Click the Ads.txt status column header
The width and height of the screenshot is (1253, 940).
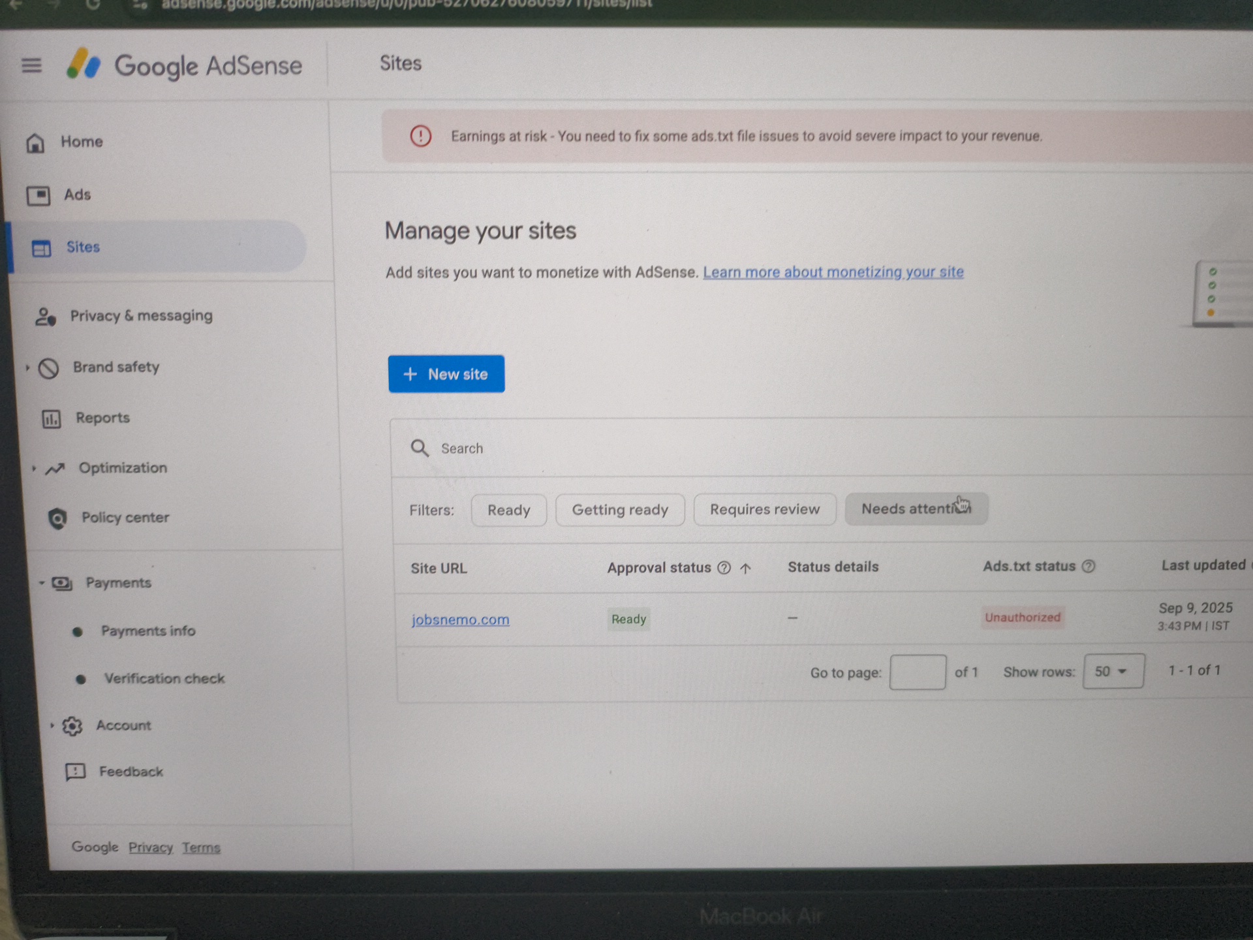[1029, 566]
